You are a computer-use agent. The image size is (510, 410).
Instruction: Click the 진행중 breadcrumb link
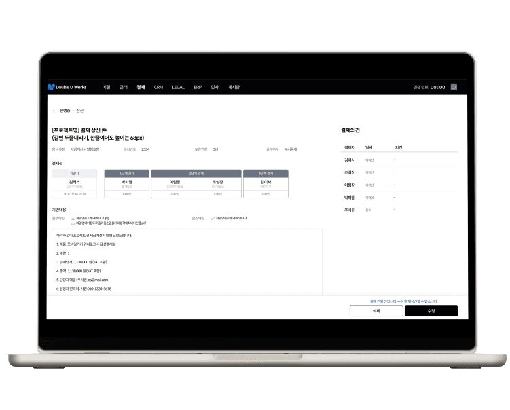65,110
